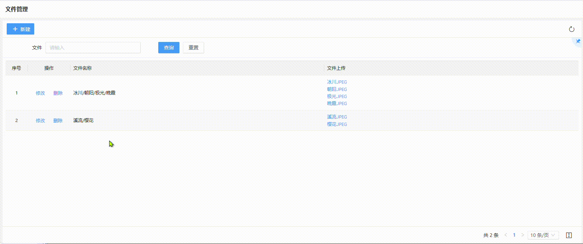The height and width of the screenshot is (244, 583).
Task: Go to previous page arrow
Action: pyautogui.click(x=506, y=235)
